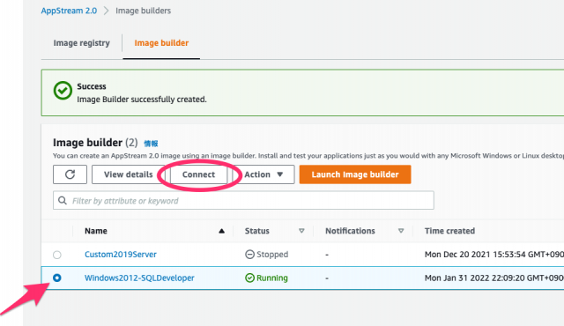
Task: Select the Image builder tab
Action: coord(161,43)
